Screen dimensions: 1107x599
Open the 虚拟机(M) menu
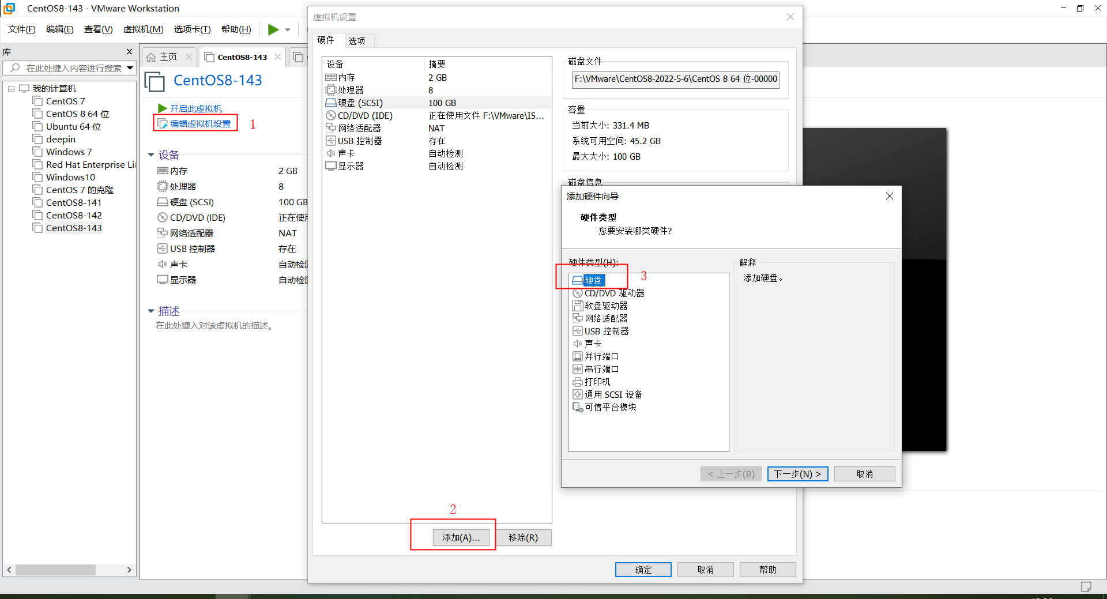(x=144, y=29)
